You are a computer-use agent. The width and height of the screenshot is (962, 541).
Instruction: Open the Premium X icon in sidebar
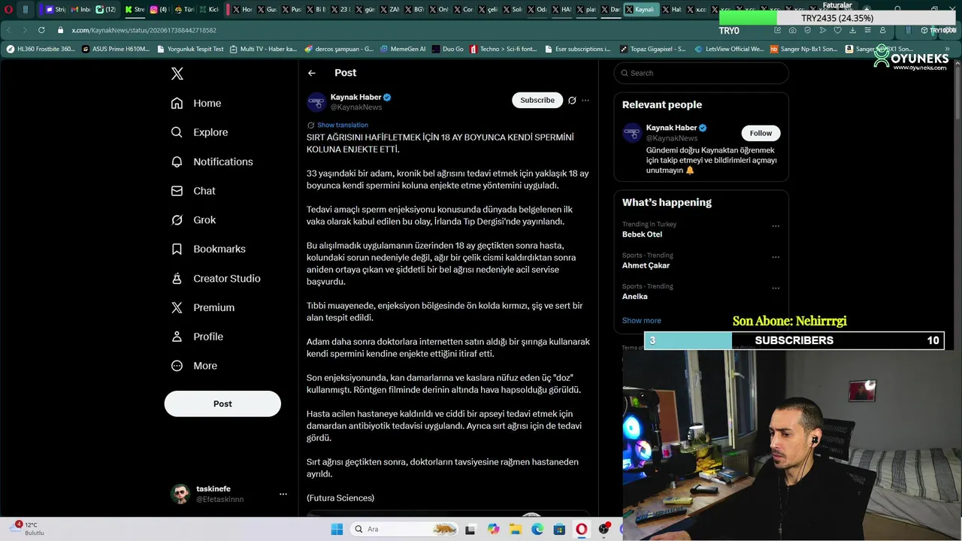click(177, 307)
